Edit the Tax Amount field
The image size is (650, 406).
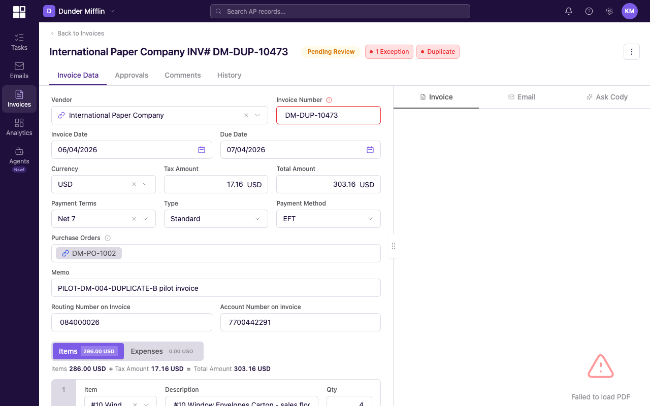216,184
